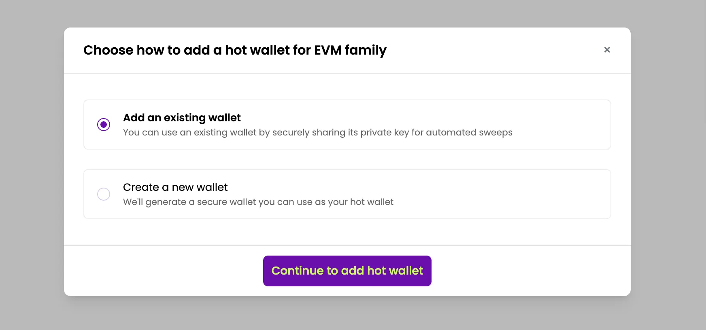Close the hot wallet dialog with X
The width and height of the screenshot is (706, 330).
pos(607,50)
